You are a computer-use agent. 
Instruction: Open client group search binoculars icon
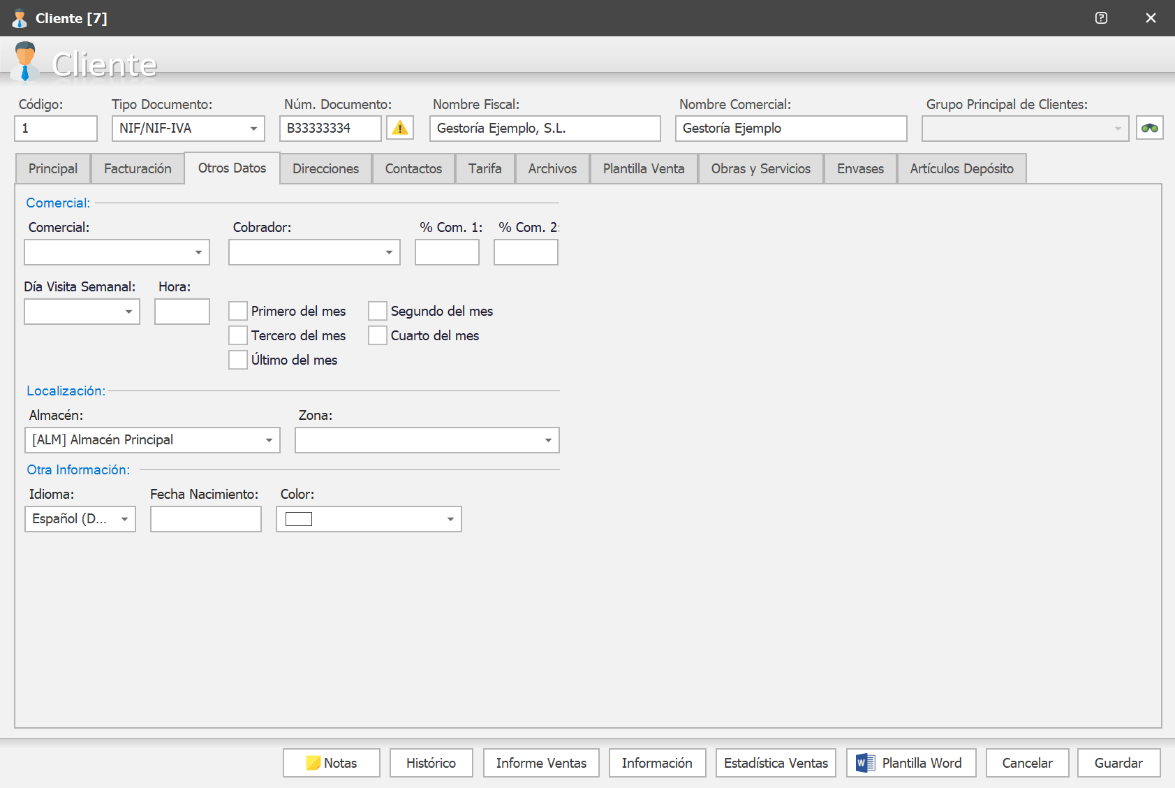[x=1149, y=128]
